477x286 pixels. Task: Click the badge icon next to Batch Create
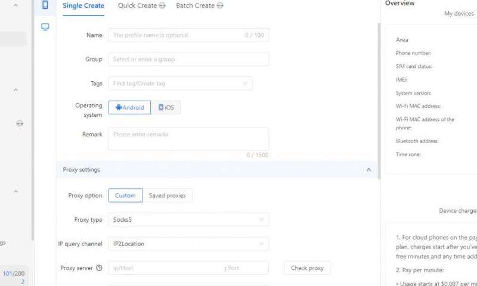[220, 6]
